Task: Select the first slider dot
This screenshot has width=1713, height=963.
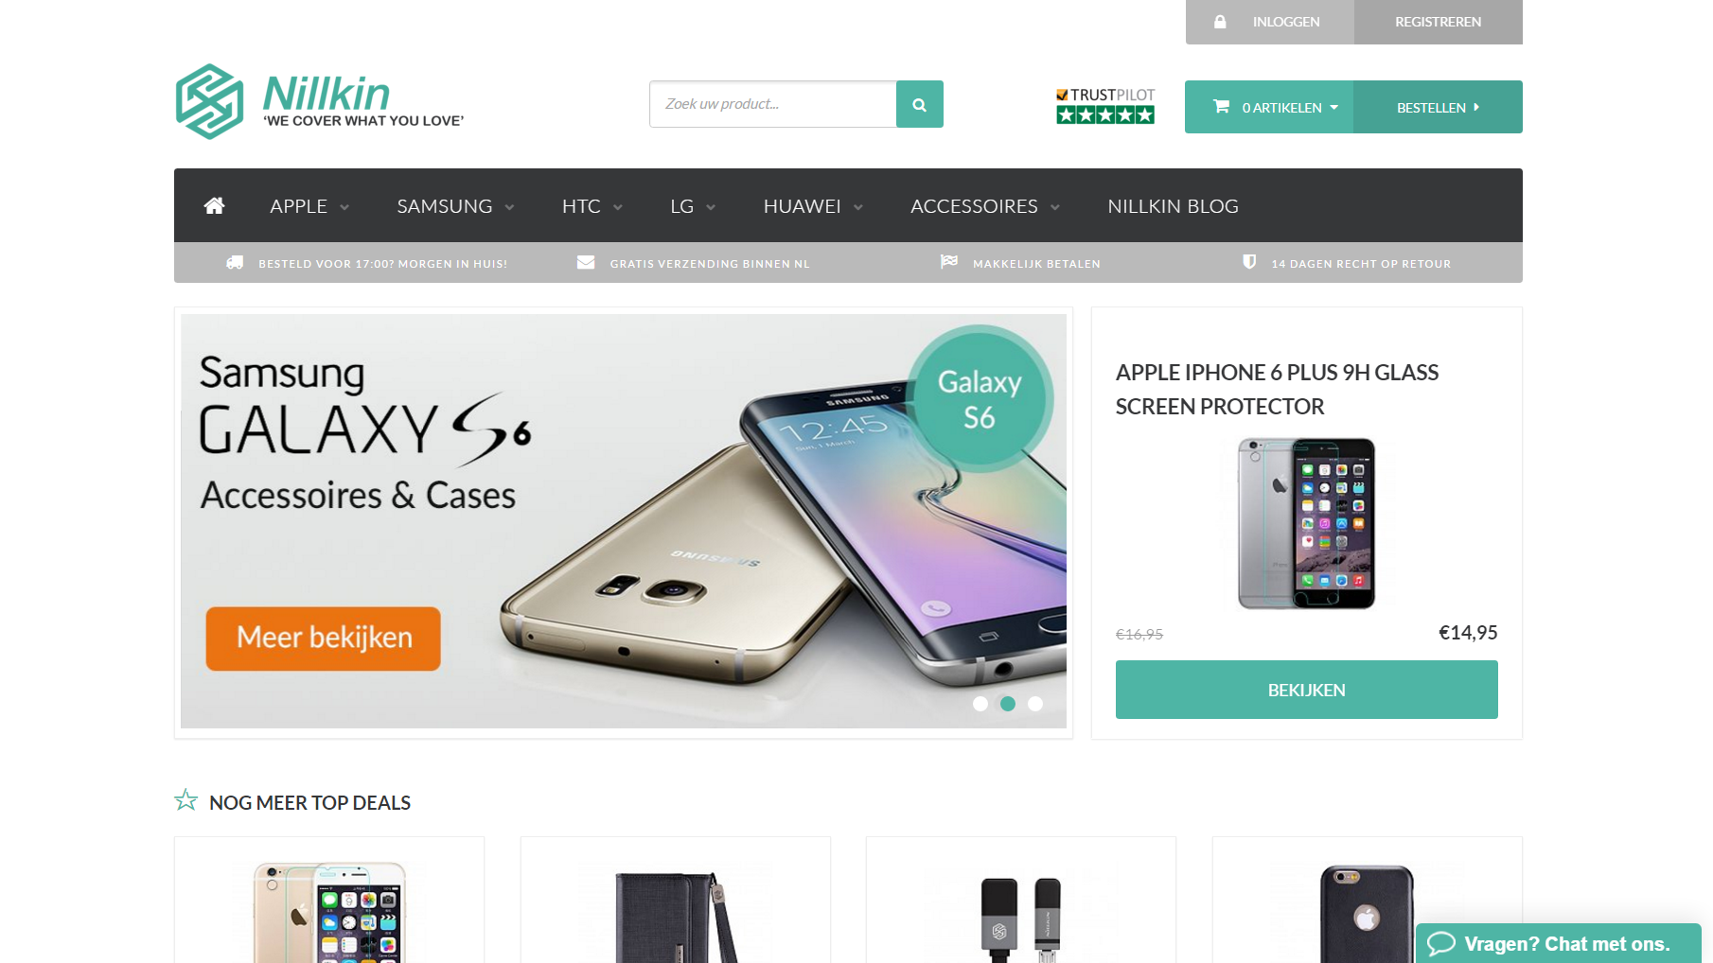Action: pos(980,704)
